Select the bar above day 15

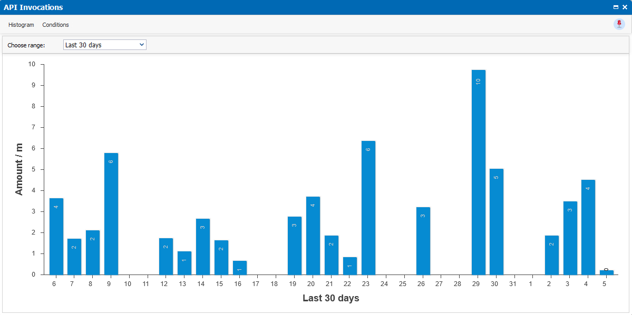pos(221,257)
